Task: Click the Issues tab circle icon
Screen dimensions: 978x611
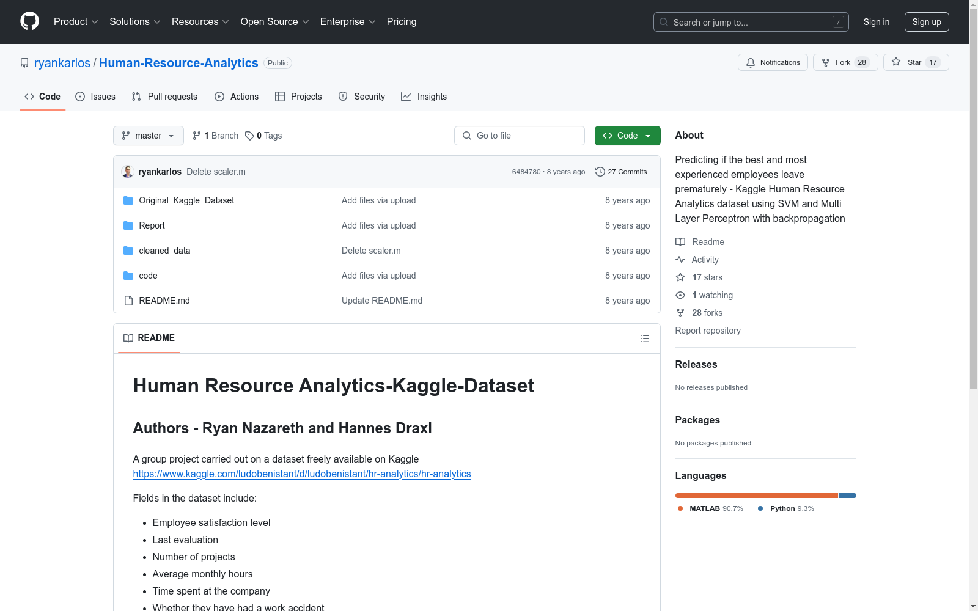Action: [80, 97]
